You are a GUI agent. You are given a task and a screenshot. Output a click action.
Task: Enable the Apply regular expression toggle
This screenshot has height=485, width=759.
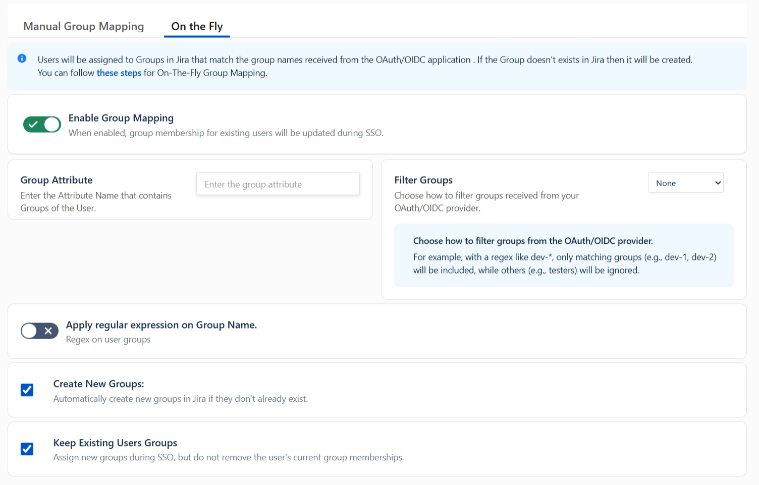pos(39,331)
